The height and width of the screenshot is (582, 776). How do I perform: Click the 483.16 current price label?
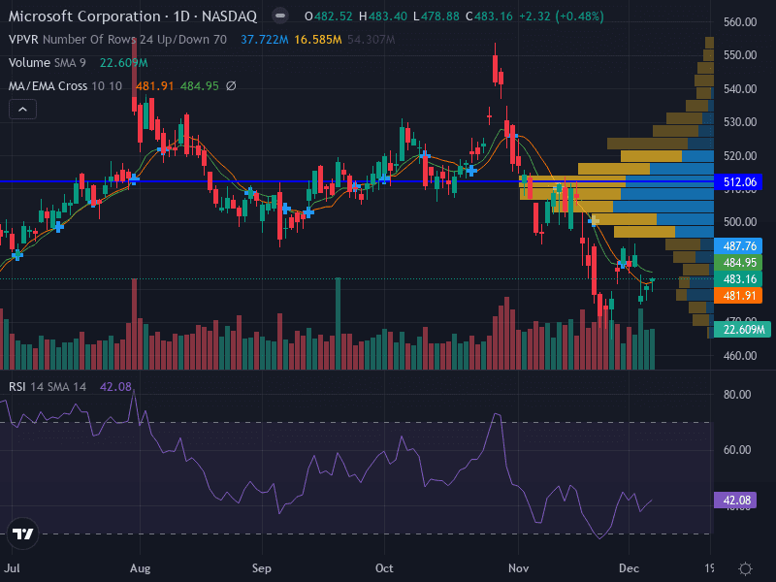point(739,279)
